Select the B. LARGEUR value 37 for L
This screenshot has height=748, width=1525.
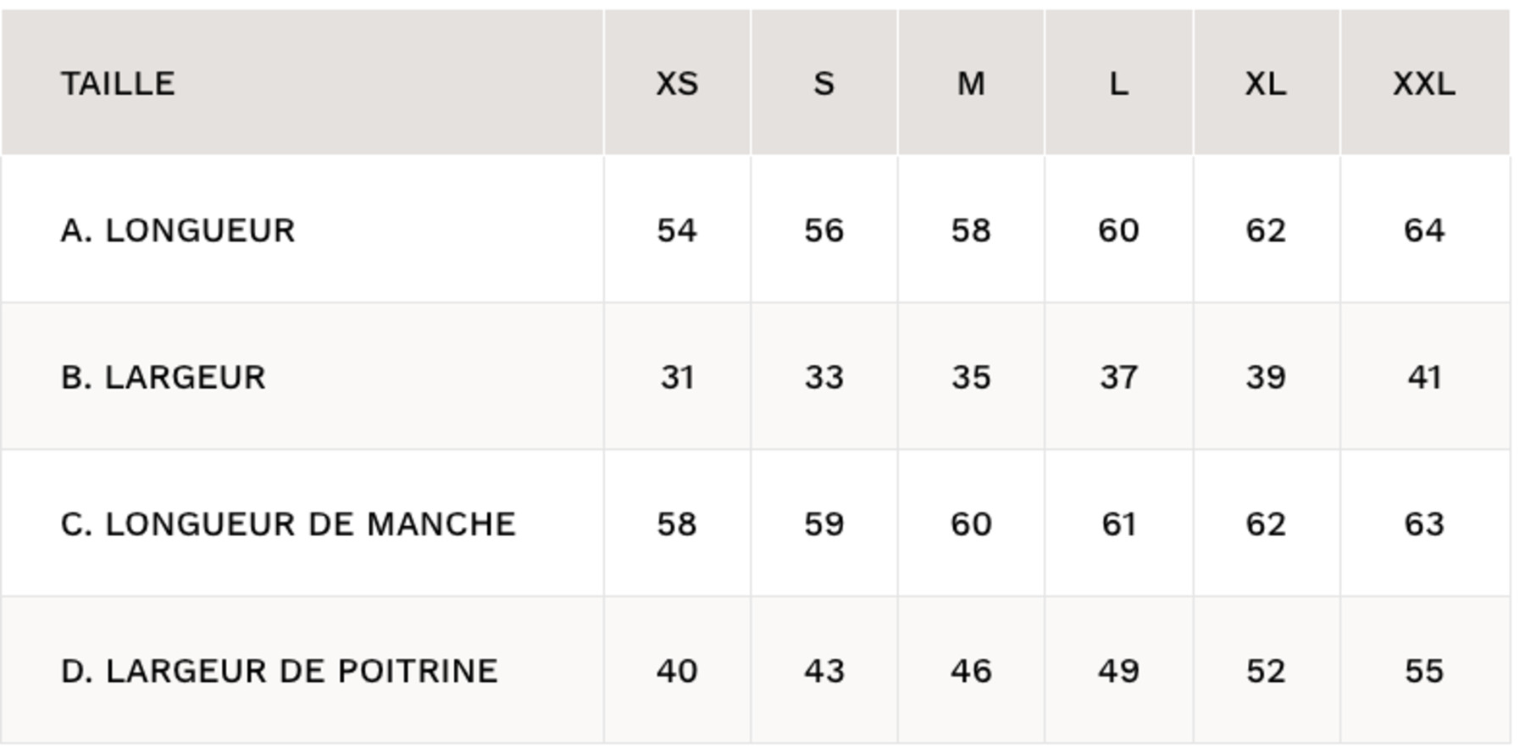tap(1118, 377)
